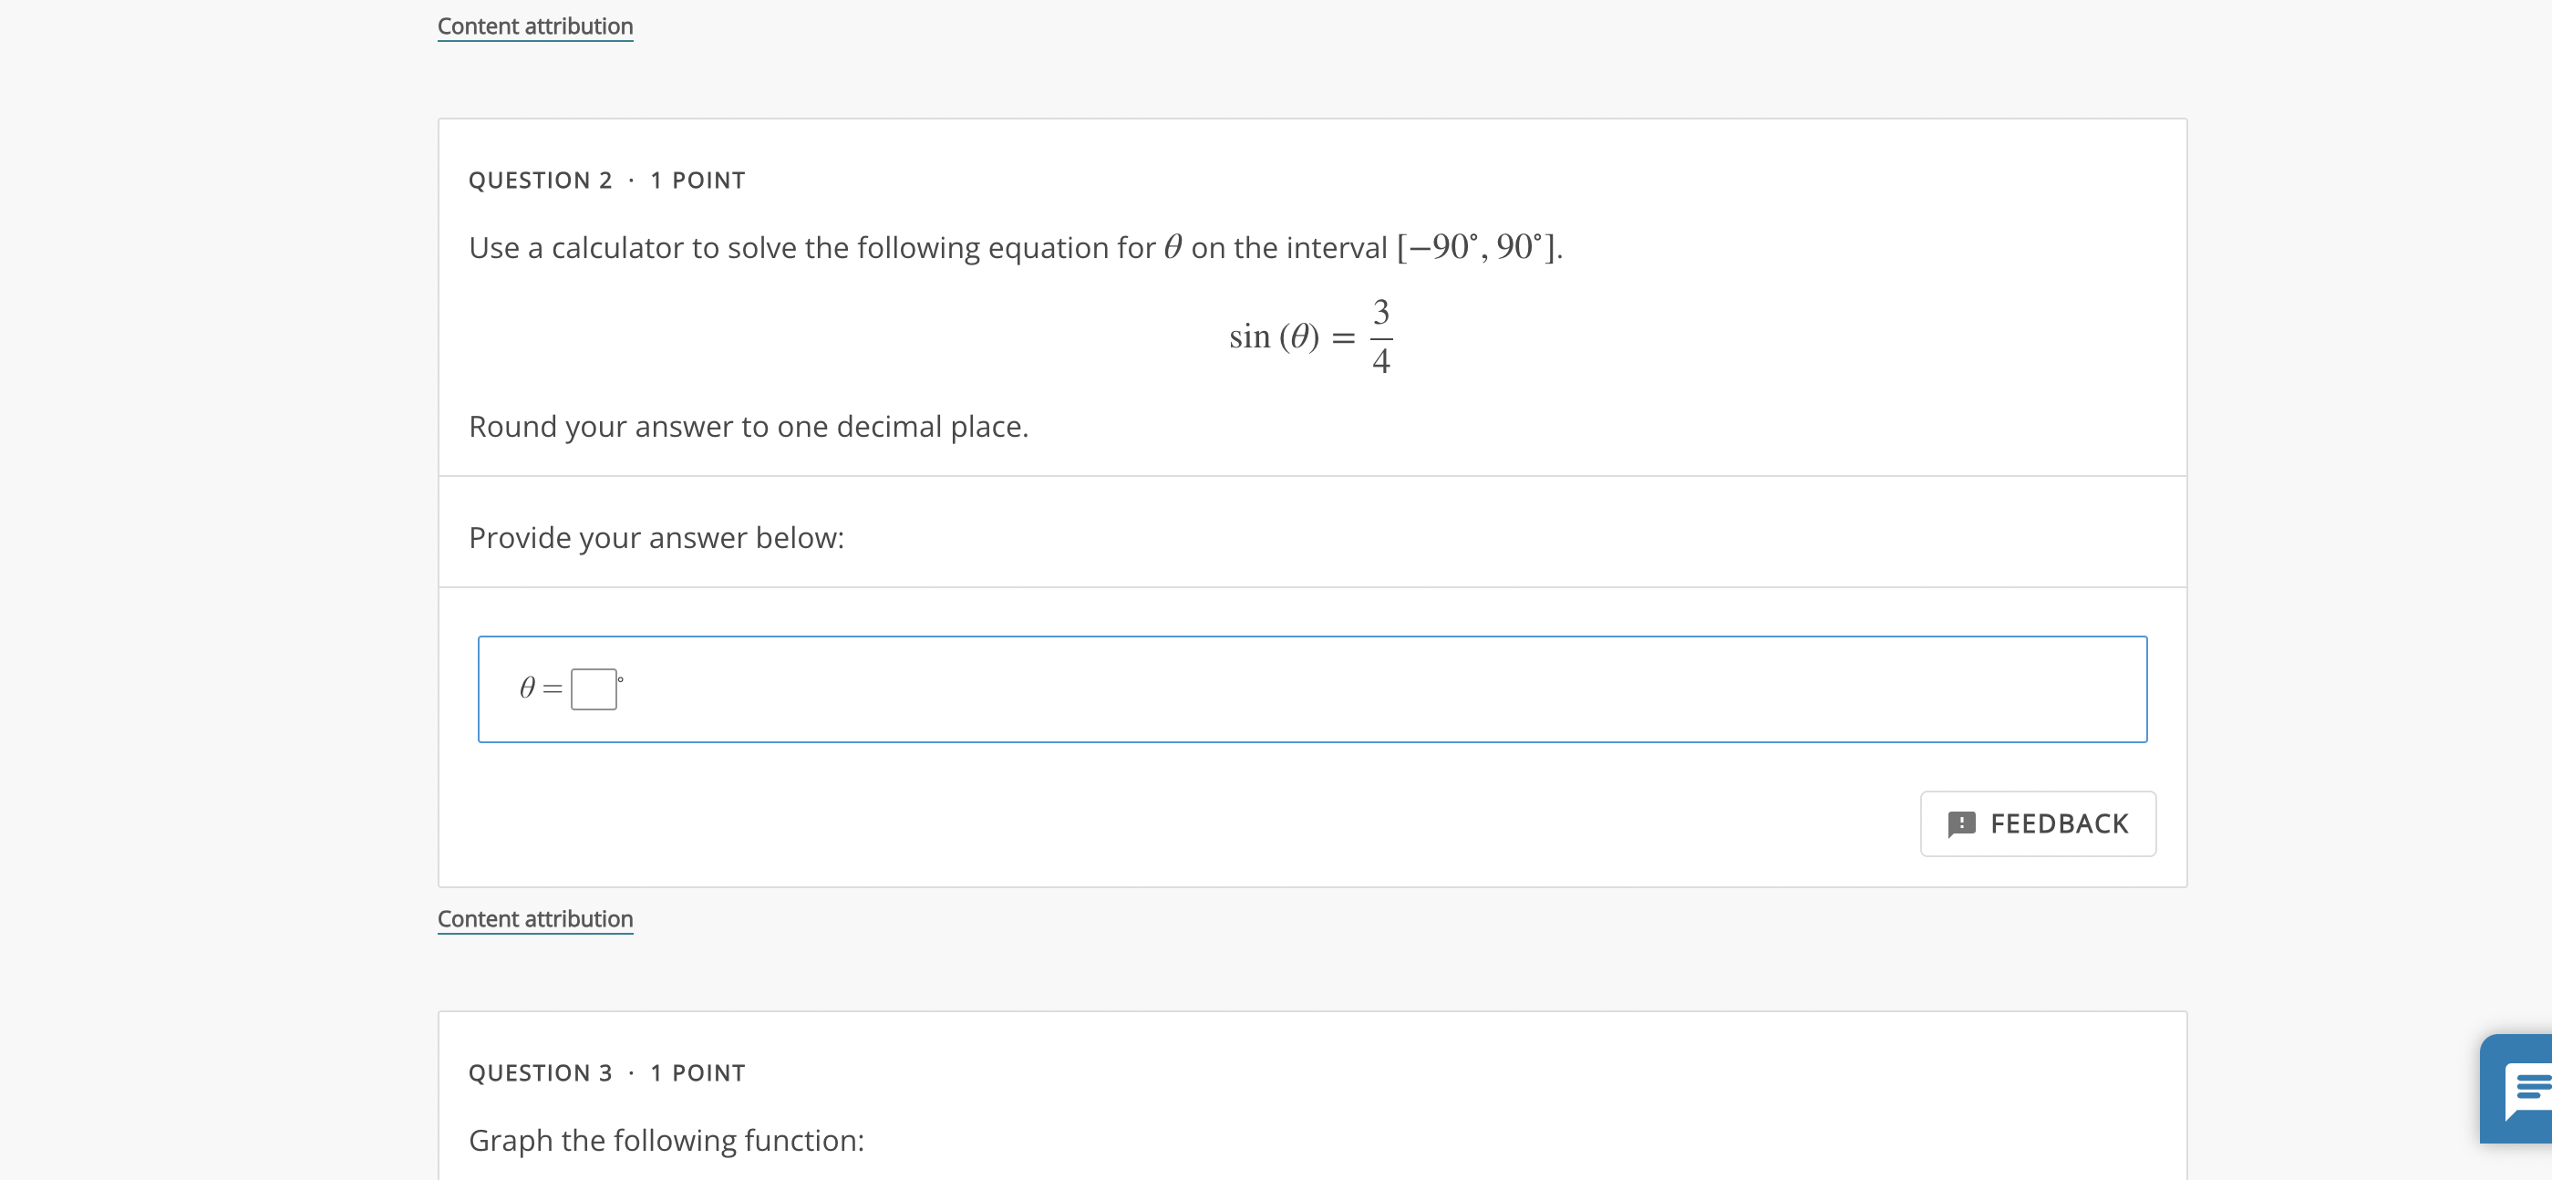Click inside the θ answer input box
Image resolution: width=2552 pixels, height=1180 pixels.
click(x=594, y=688)
